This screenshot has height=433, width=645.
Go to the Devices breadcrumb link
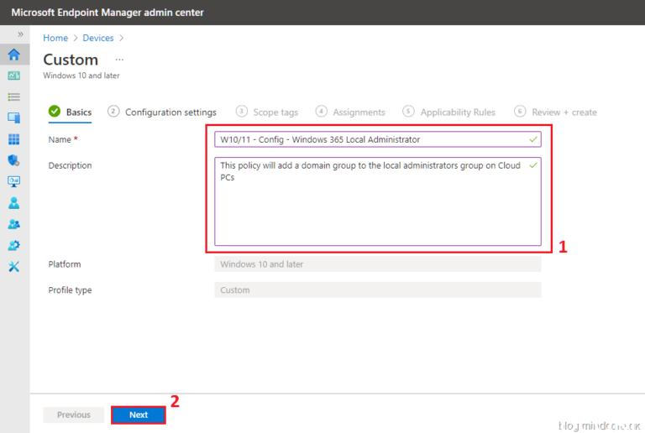98,38
